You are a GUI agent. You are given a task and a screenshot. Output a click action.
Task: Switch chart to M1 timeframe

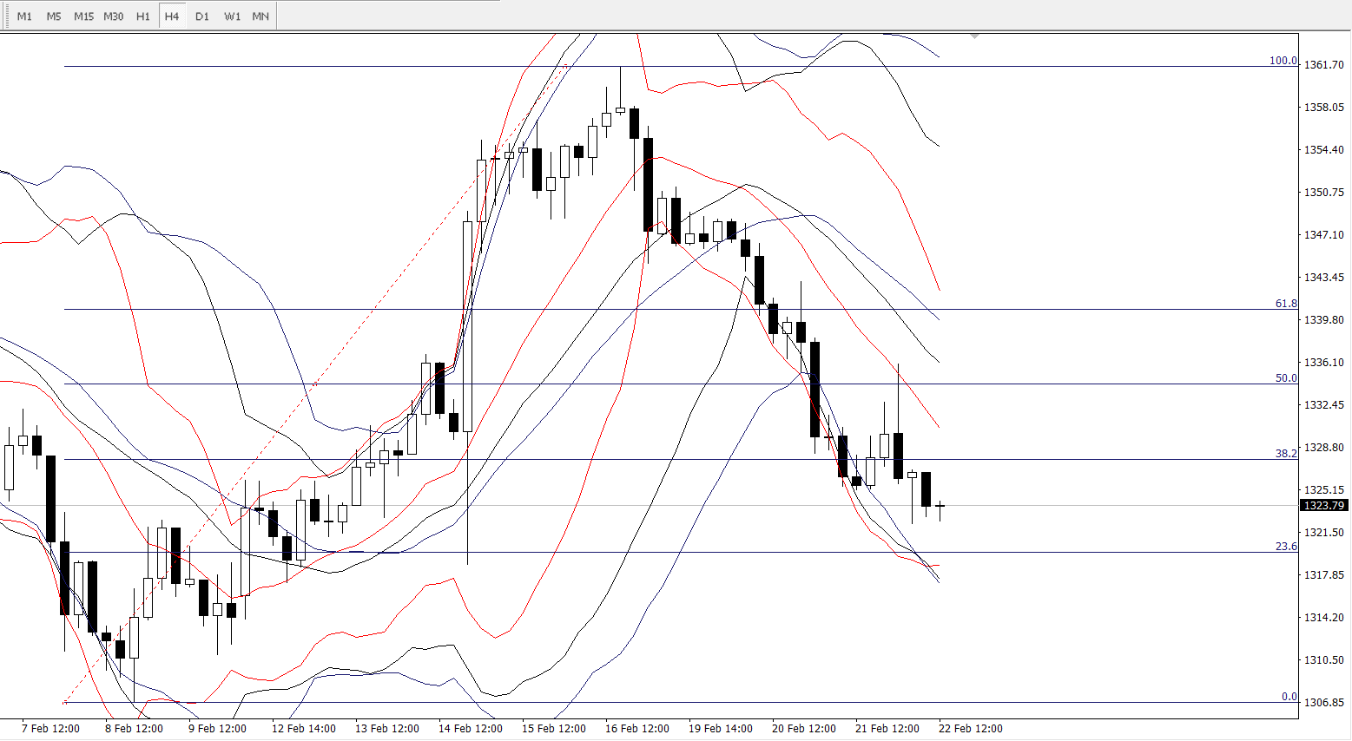coord(24,16)
